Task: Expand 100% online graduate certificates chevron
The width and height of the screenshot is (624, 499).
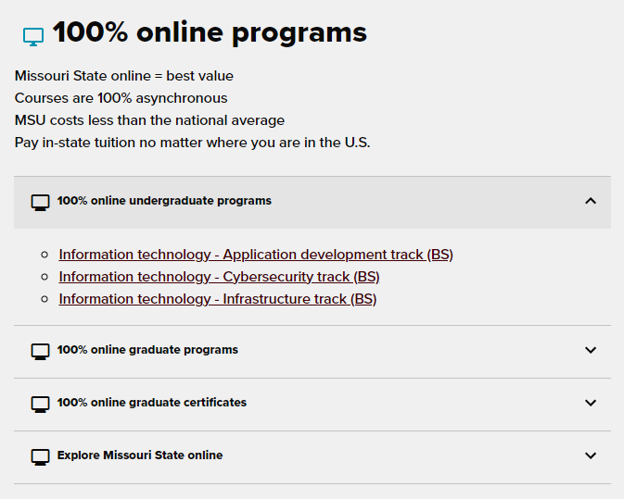Action: click(591, 403)
